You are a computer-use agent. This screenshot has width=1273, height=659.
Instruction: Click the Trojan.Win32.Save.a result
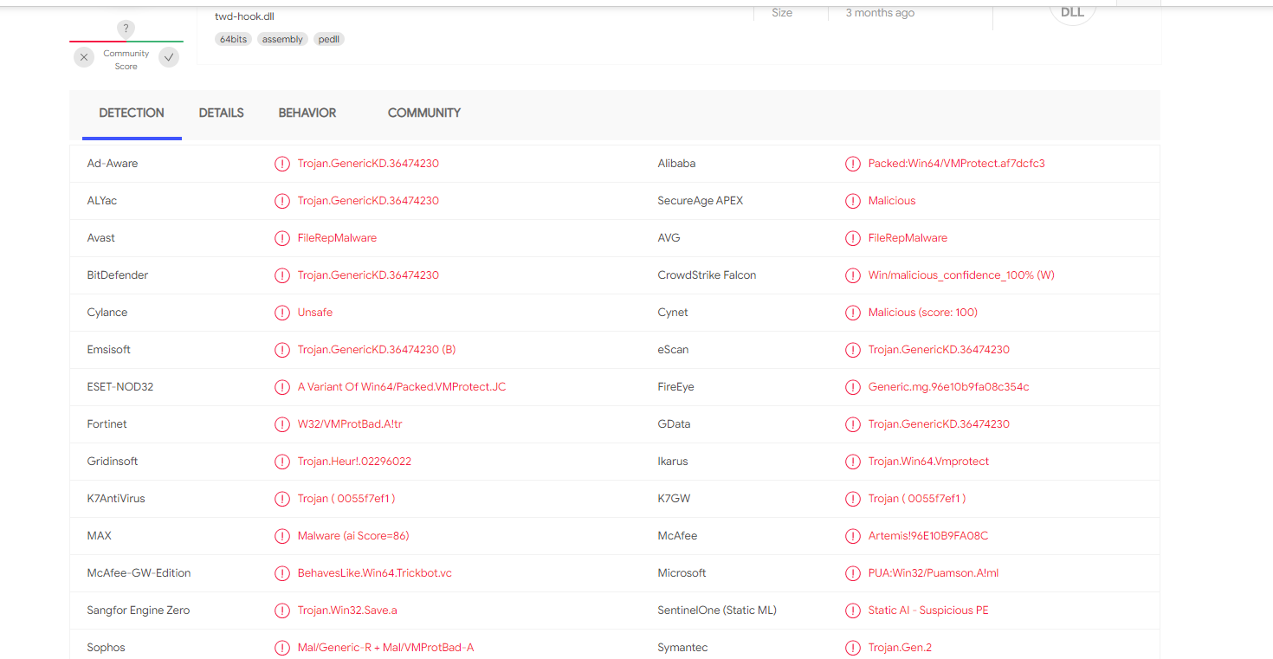tap(347, 611)
